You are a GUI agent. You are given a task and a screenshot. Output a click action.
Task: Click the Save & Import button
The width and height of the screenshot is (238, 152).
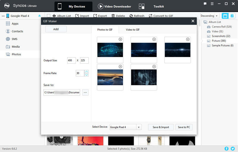tap(161, 127)
